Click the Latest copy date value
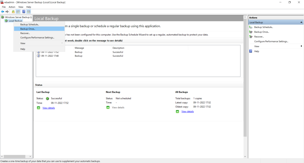The width and height of the screenshot is (304, 163). (202, 102)
